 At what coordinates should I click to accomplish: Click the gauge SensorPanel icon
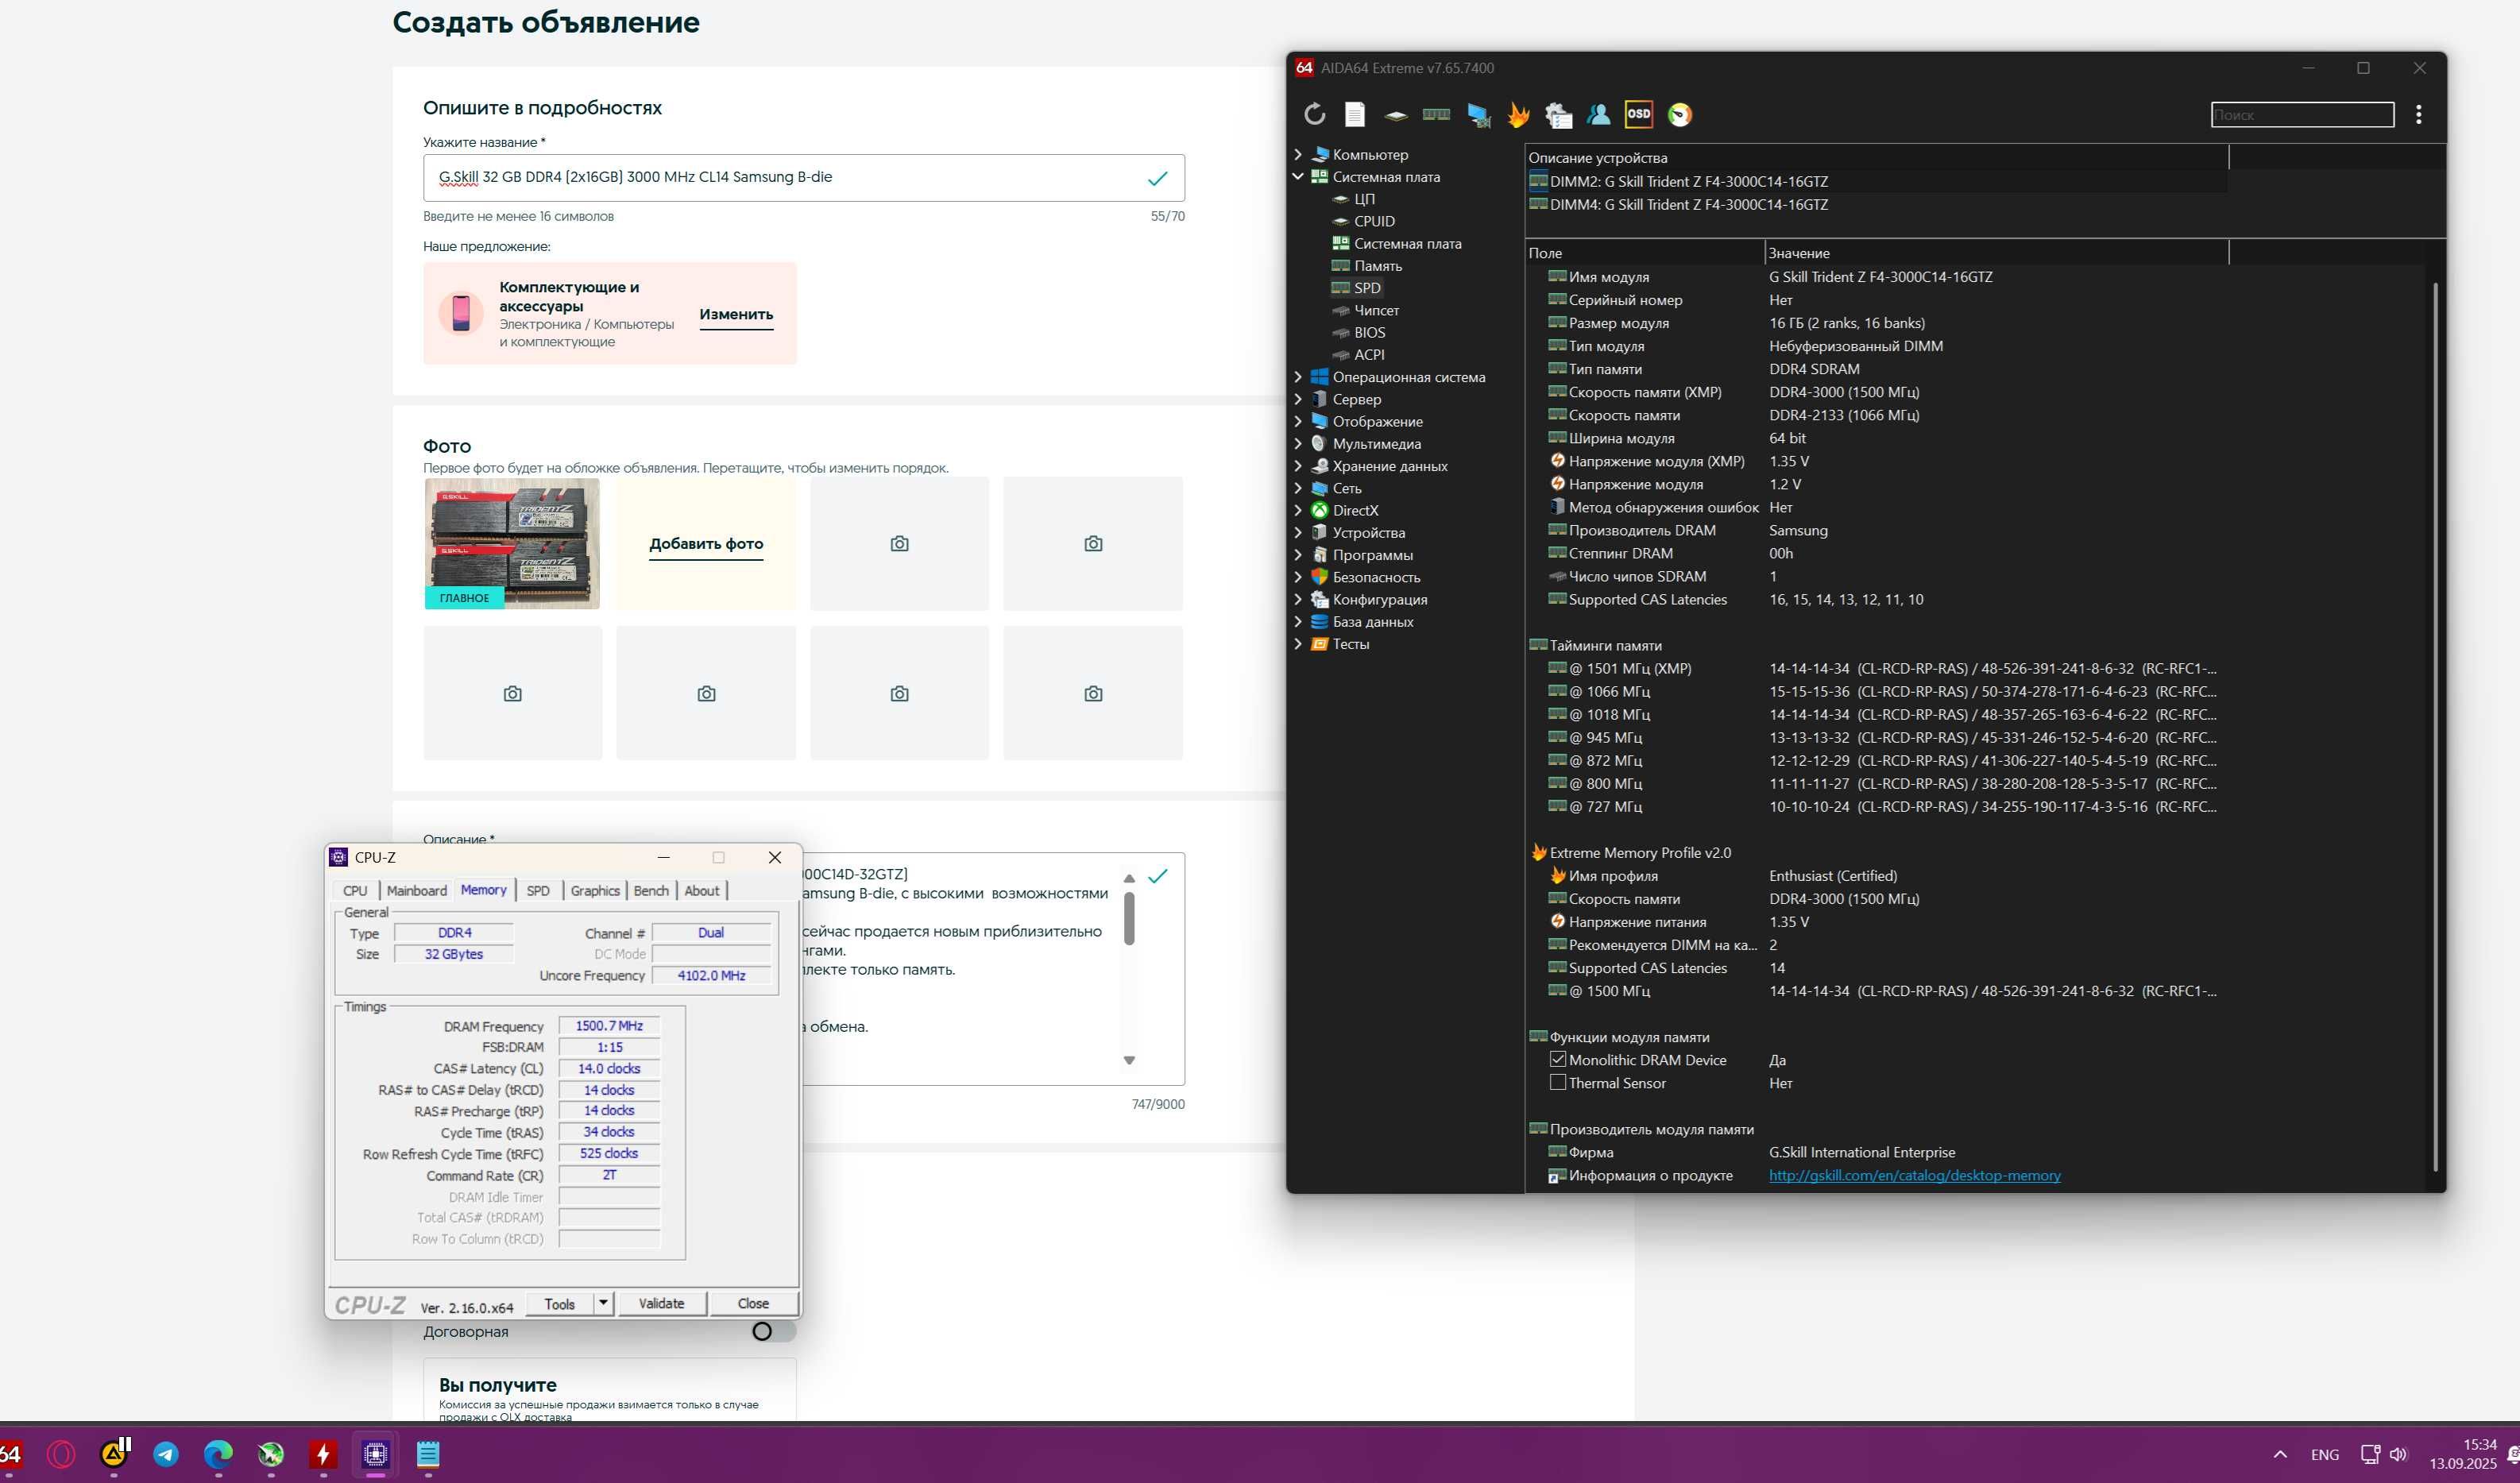pos(1680,115)
